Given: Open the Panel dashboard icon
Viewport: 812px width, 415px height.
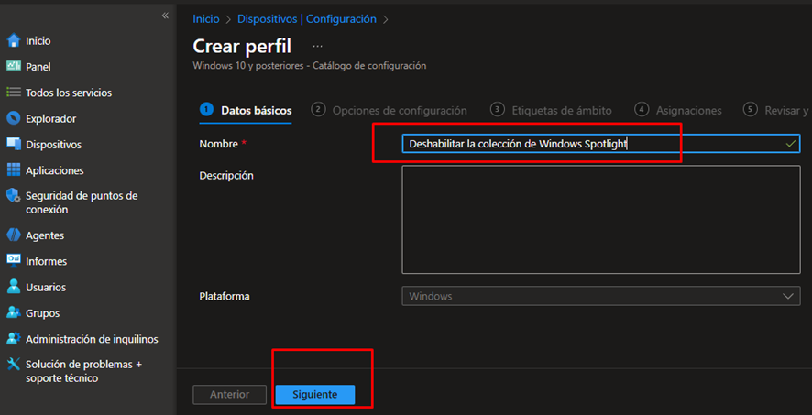Looking at the screenshot, I should 14,67.
